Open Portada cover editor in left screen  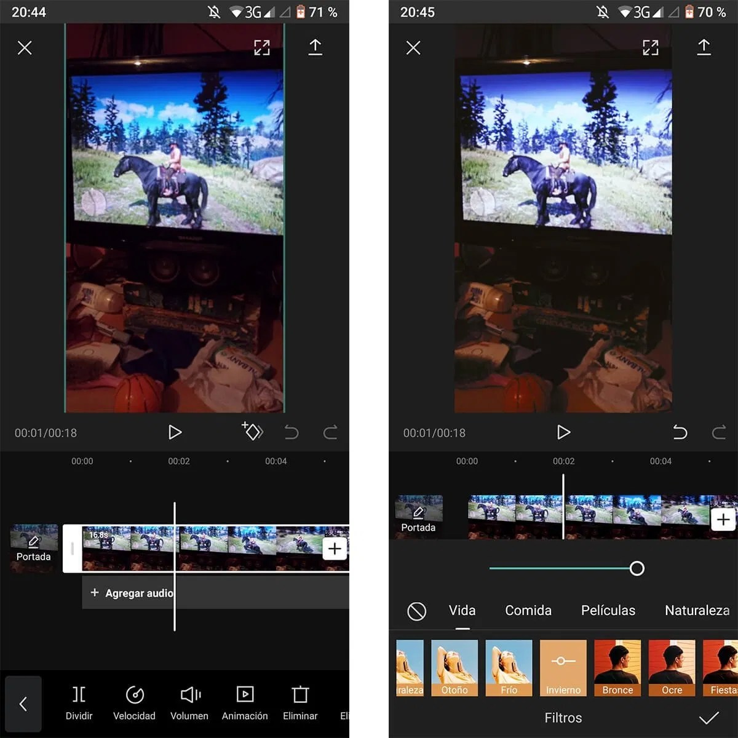[x=34, y=547]
